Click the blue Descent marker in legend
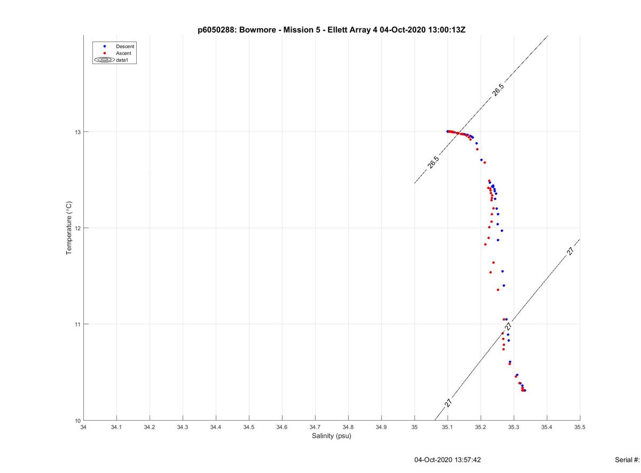 click(x=105, y=46)
